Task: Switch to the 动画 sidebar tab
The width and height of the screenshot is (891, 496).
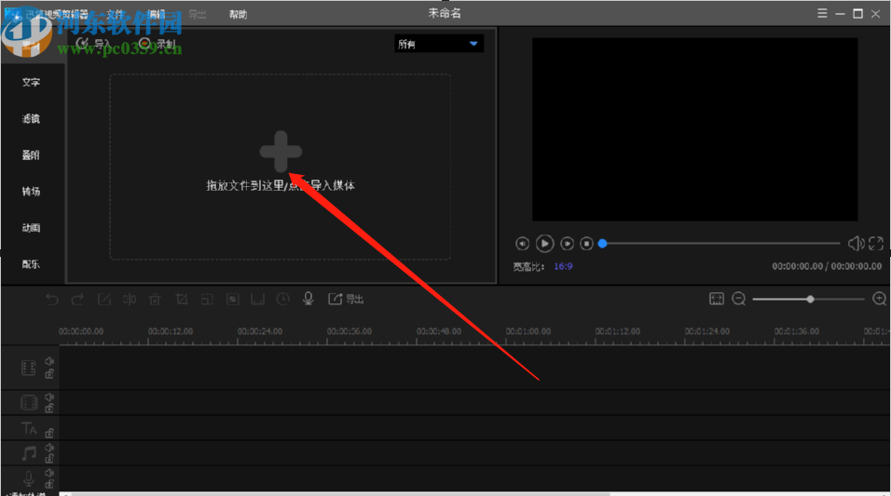Action: (x=32, y=228)
